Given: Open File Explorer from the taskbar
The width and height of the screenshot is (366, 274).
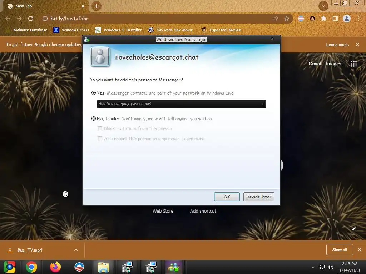Looking at the screenshot, I should [103, 267].
